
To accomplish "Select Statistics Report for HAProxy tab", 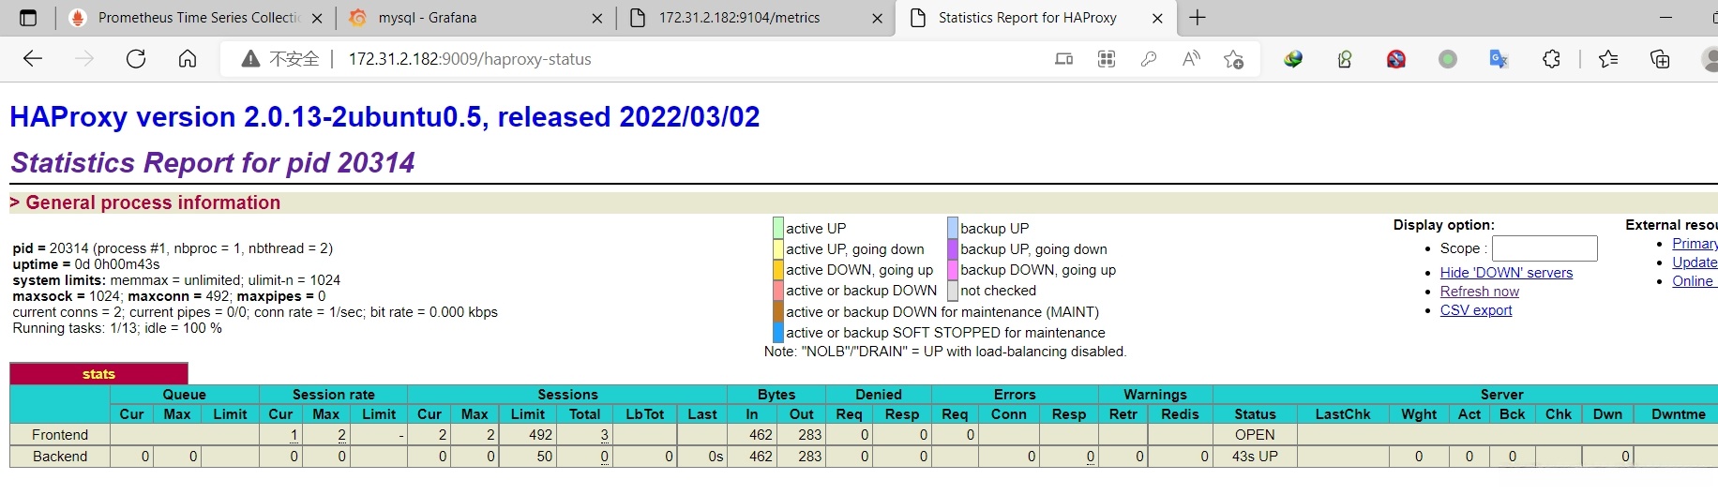I will click(x=1036, y=18).
